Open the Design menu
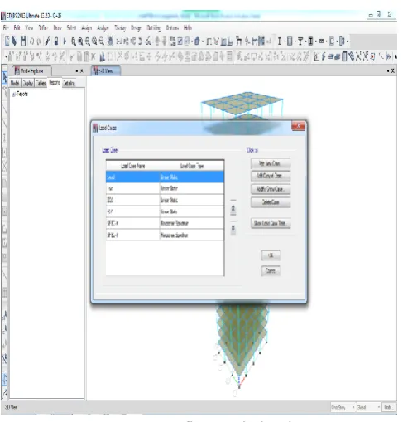The width and height of the screenshot is (403, 422). tap(136, 27)
